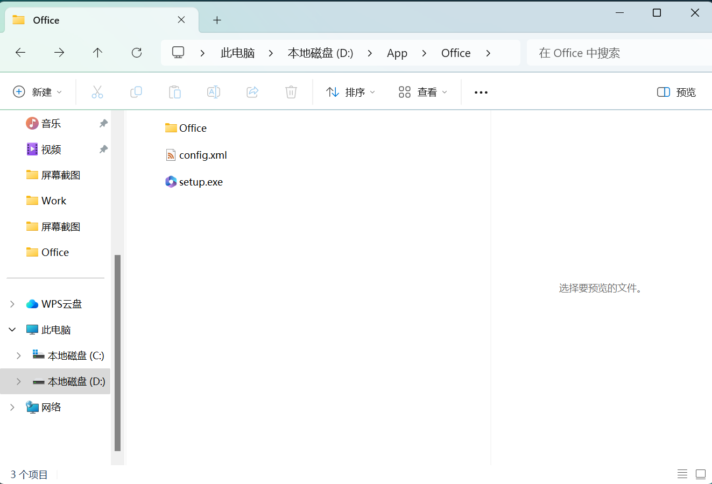Click the Copy icon in toolbar
Screen dimensions: 712x484
point(136,92)
